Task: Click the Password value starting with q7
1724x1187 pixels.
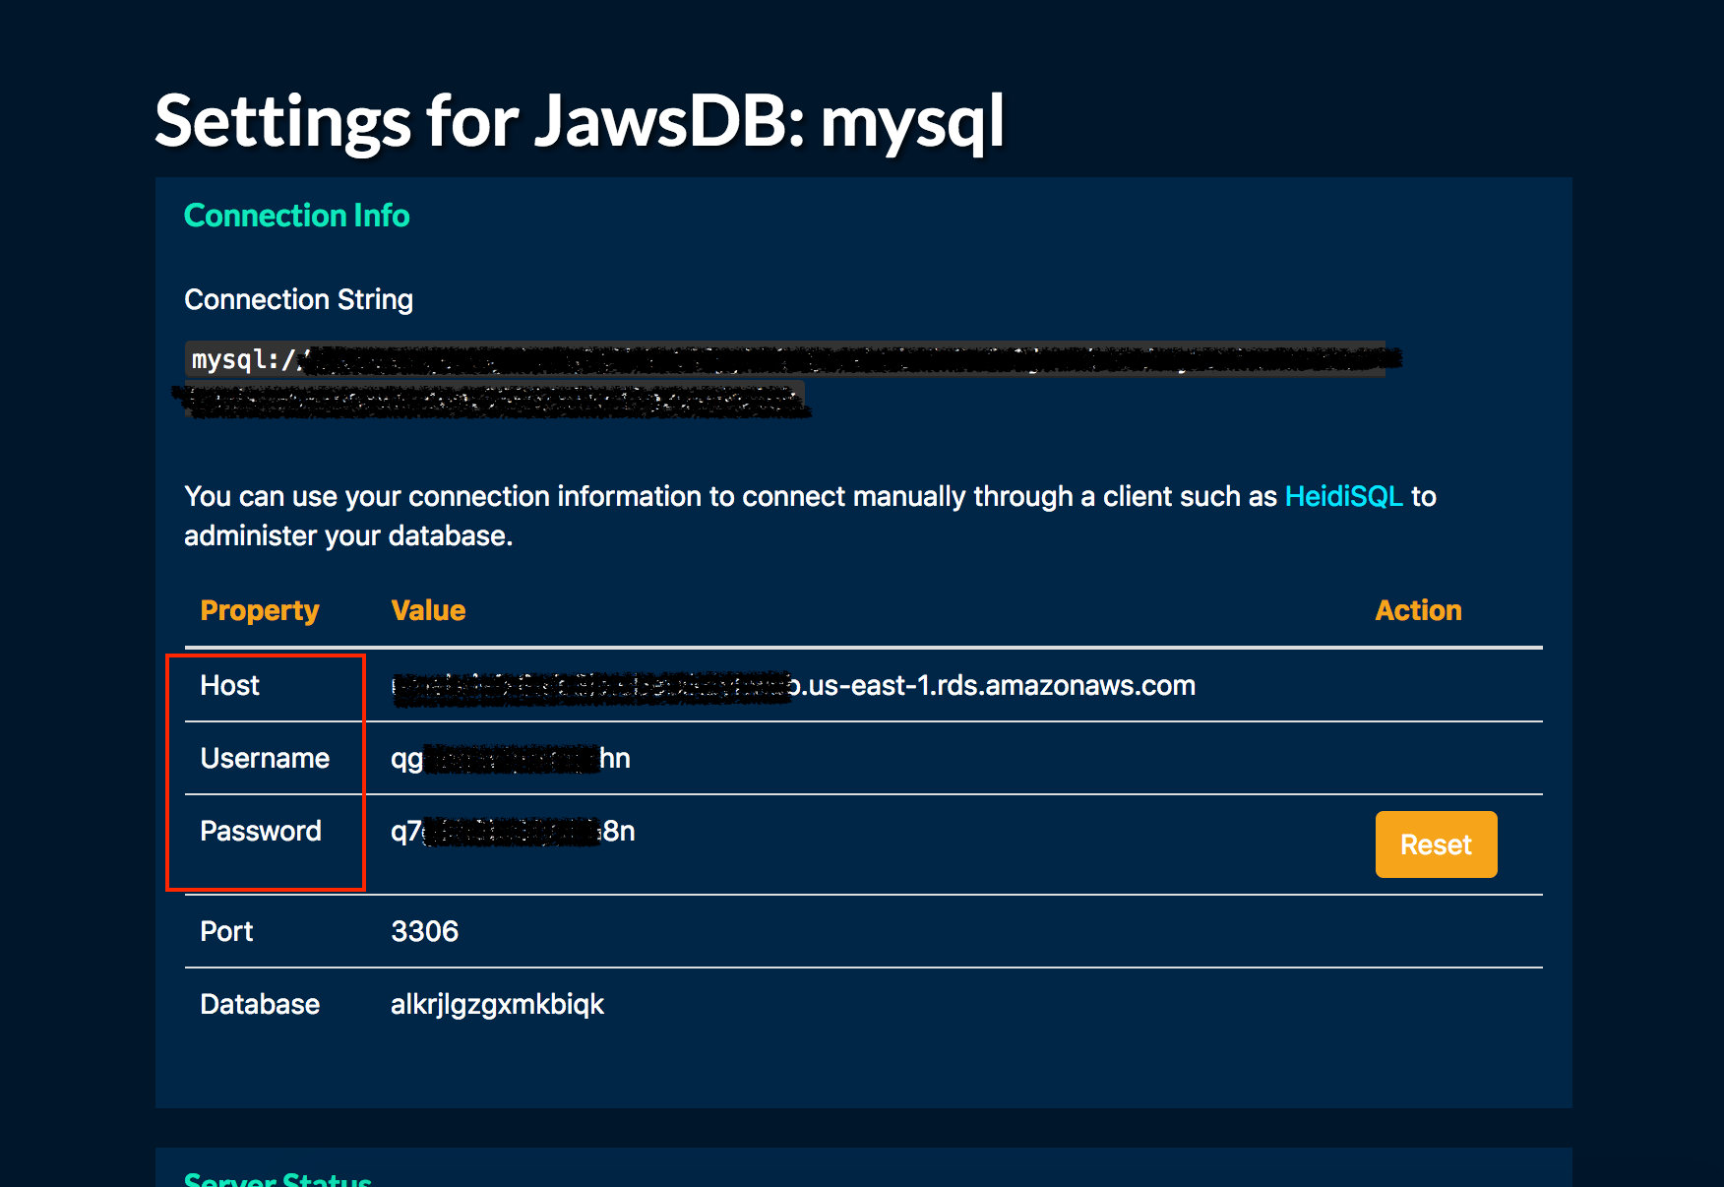Action: 512,832
